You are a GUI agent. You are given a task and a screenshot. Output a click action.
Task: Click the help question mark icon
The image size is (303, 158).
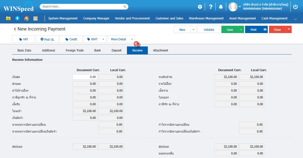point(211,7)
